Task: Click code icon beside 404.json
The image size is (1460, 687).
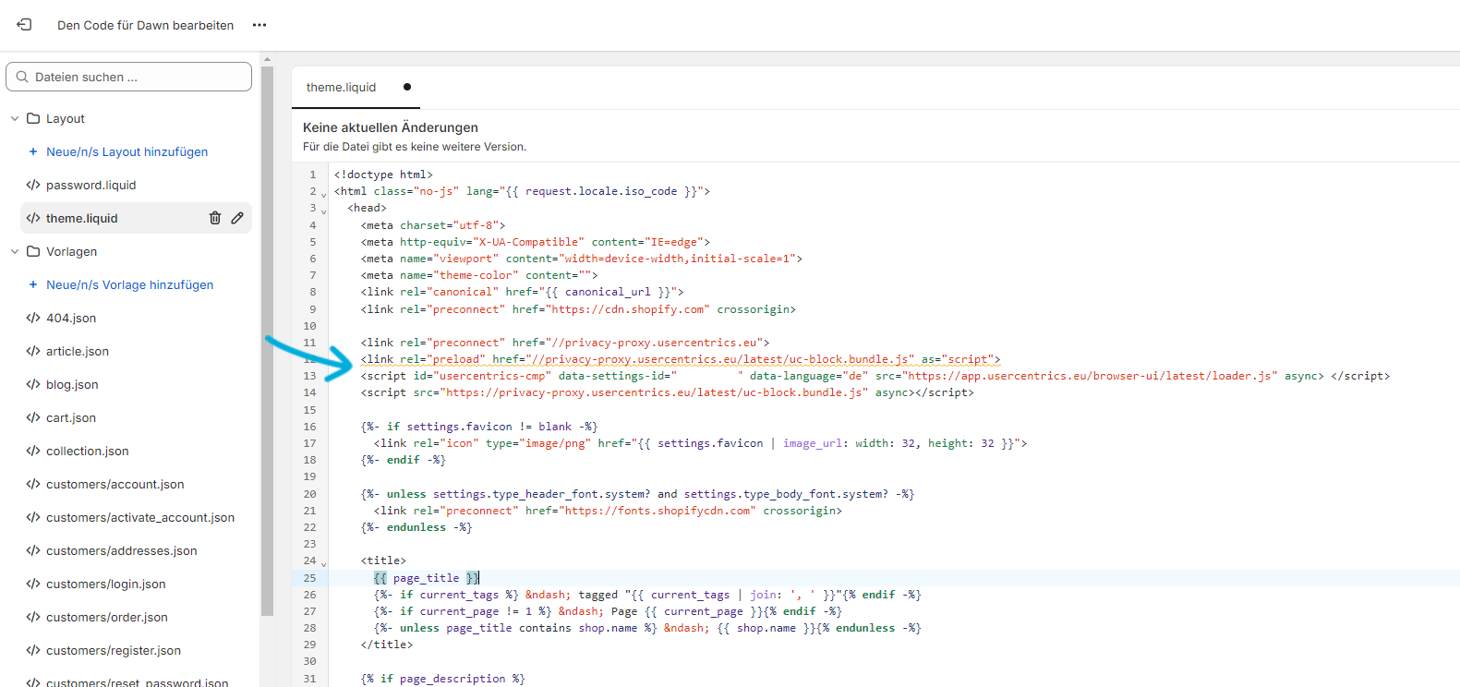Action: [x=33, y=318]
